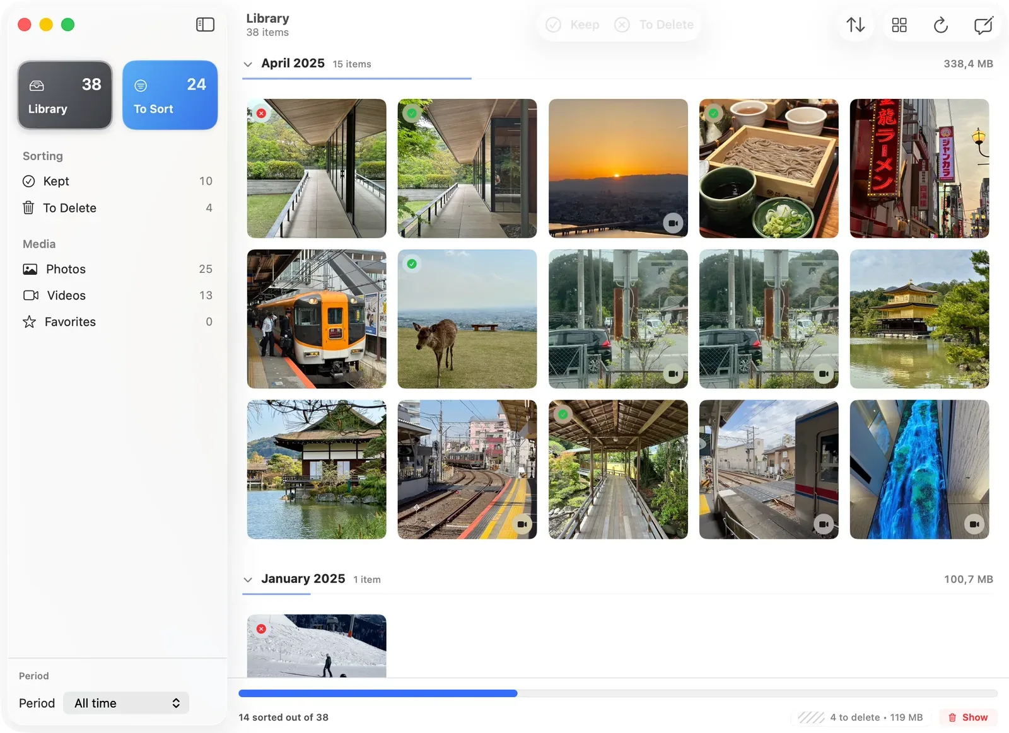Screen dimensions: 1009x733
Task: Click video badge on train platform thumbnail
Action: click(824, 524)
